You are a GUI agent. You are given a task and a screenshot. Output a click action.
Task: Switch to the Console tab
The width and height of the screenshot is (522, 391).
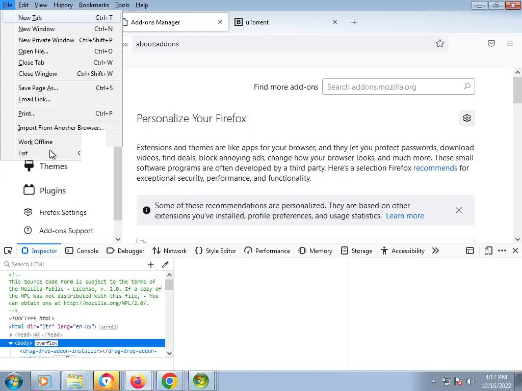pos(82,250)
